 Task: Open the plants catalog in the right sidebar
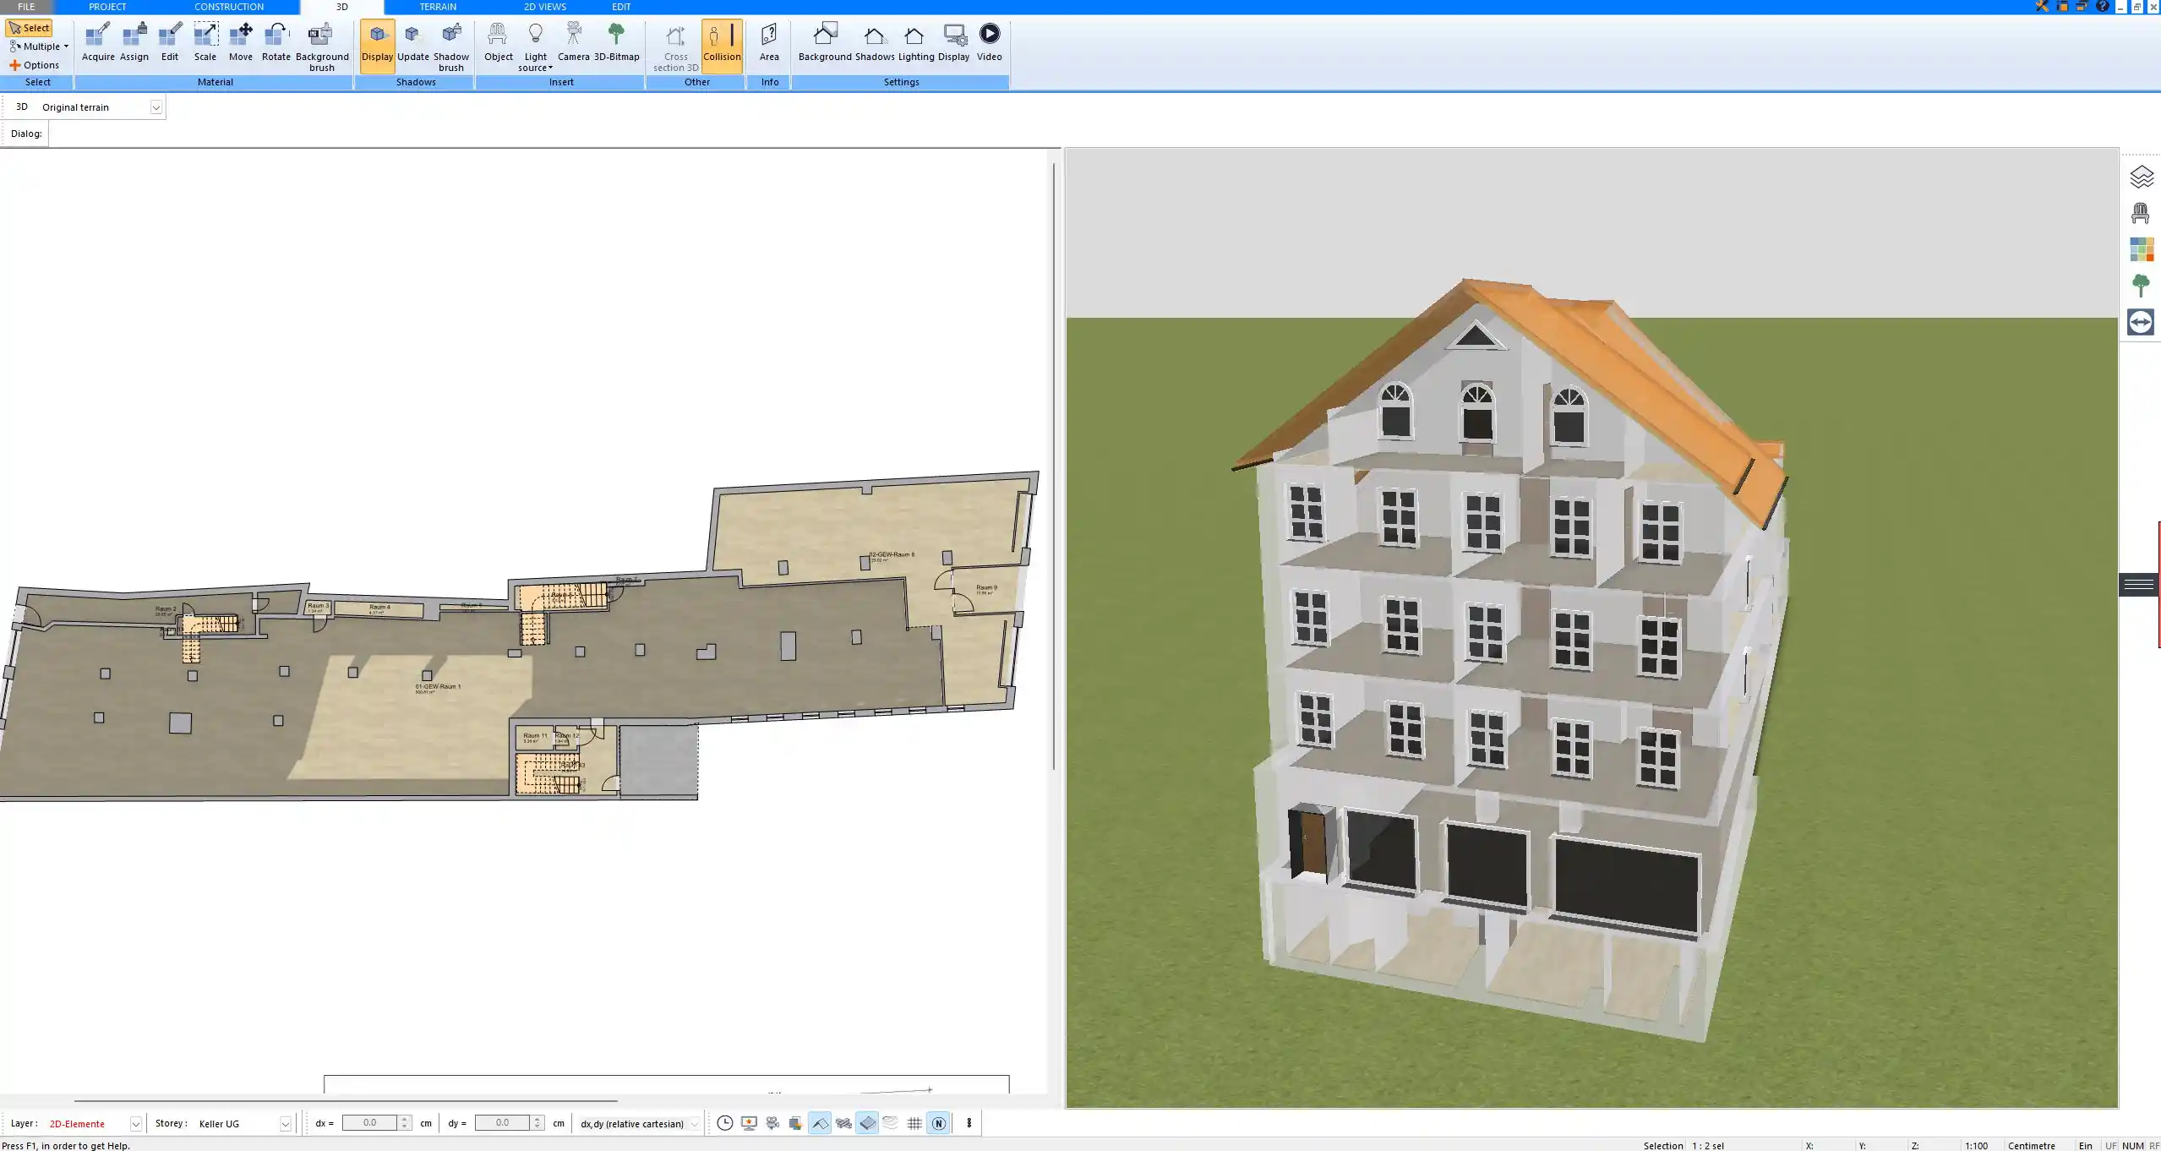pyautogui.click(x=2141, y=285)
